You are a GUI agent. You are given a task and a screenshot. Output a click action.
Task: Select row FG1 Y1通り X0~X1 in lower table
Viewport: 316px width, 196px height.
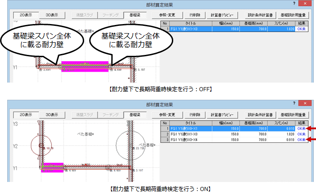191,128
